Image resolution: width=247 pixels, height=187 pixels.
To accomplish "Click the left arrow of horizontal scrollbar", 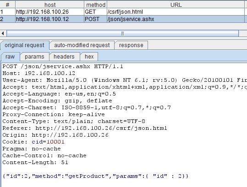I will (3, 33).
